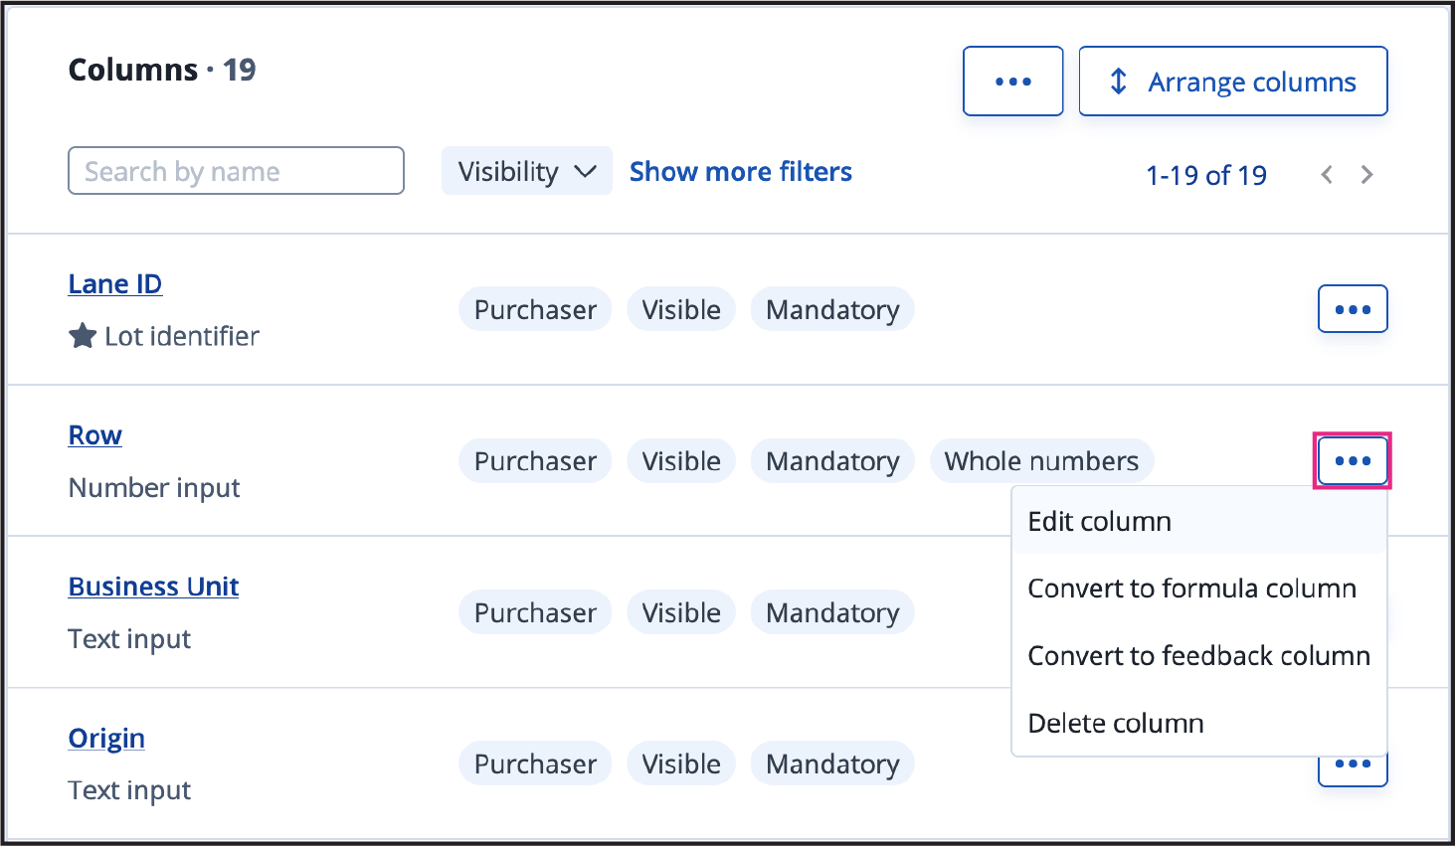Select Edit column from the menu
Image resolution: width=1455 pixels, height=846 pixels.
pyautogui.click(x=1099, y=521)
